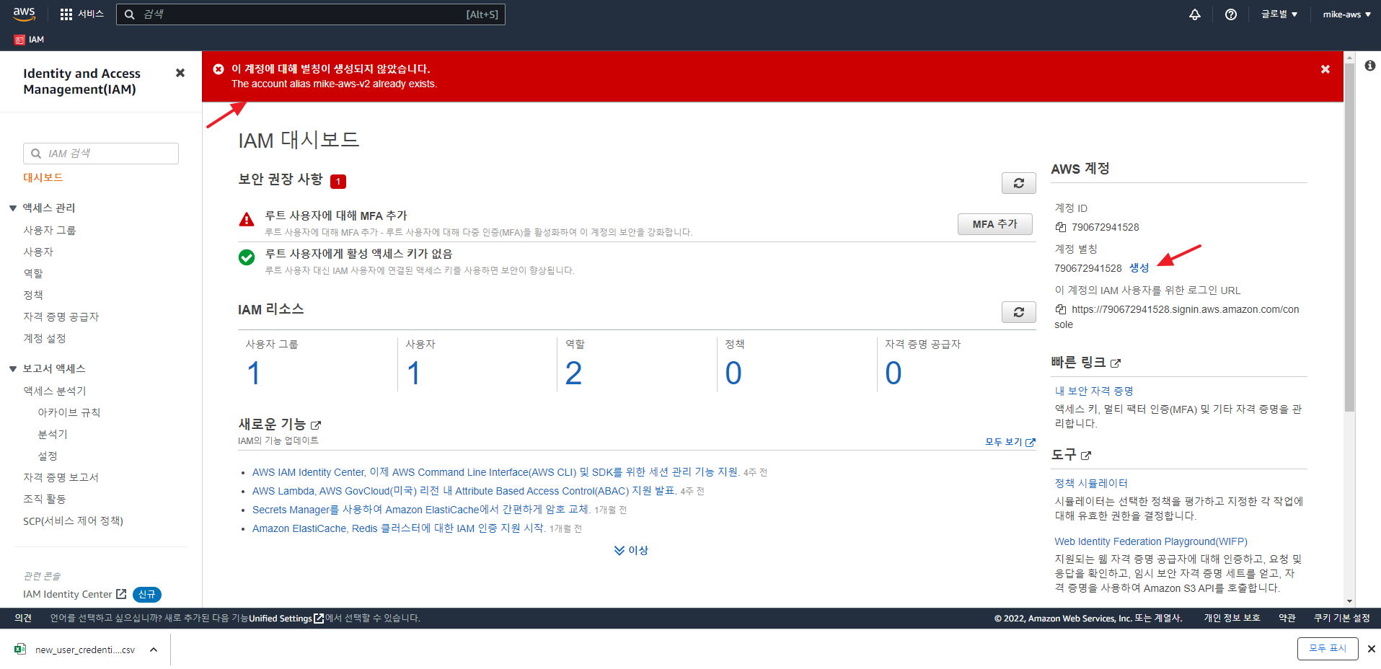
Task: Click the error icon in the red banner
Action: pos(219,69)
